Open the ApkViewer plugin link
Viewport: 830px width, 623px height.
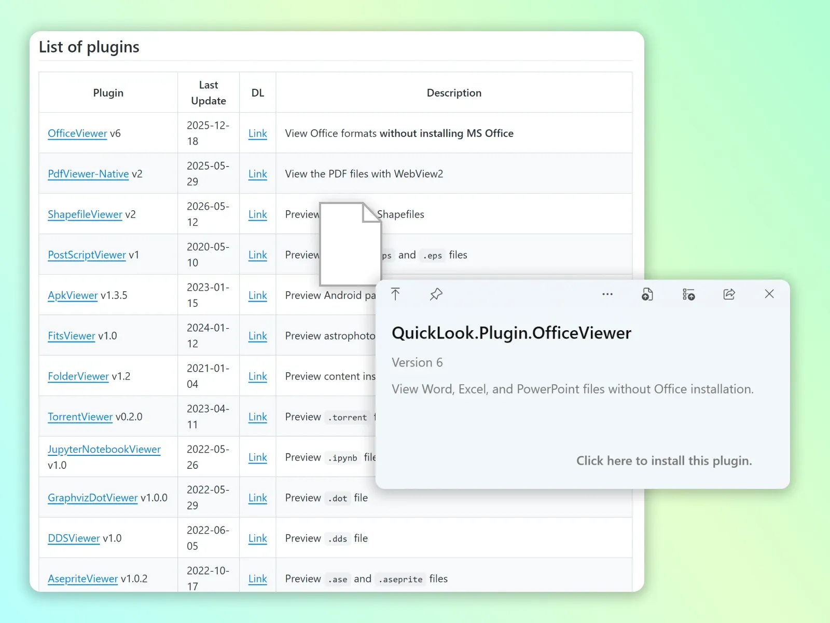[x=73, y=295]
